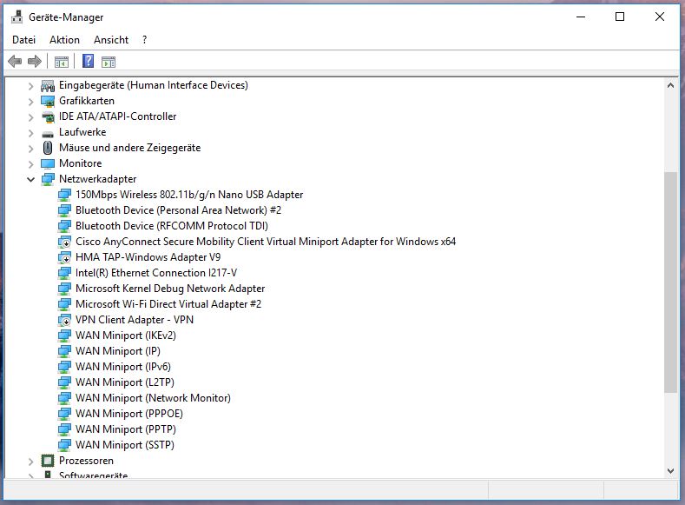Click the Prozessoren chip icon
685x505 pixels.
pos(48,461)
